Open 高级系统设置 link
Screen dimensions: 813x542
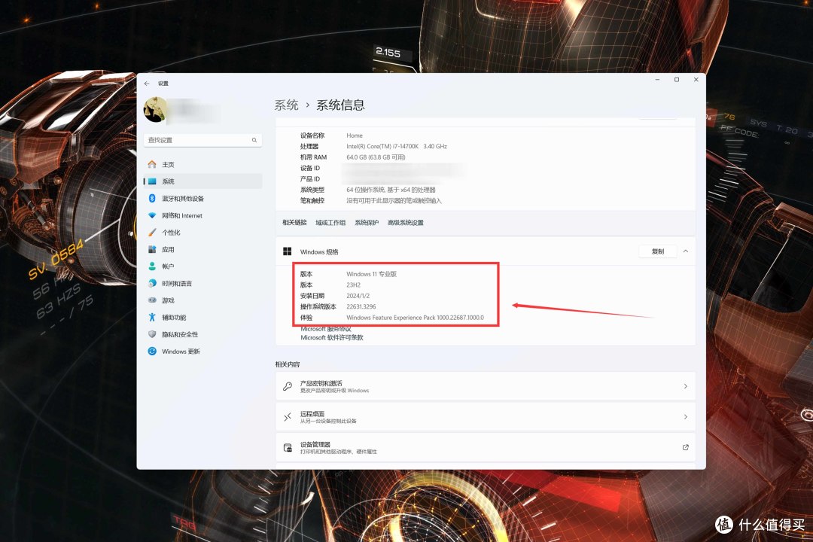406,223
